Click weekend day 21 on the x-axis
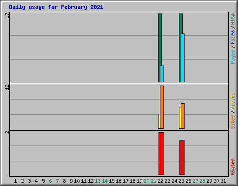This screenshot has width=238, height=186. coord(153,181)
